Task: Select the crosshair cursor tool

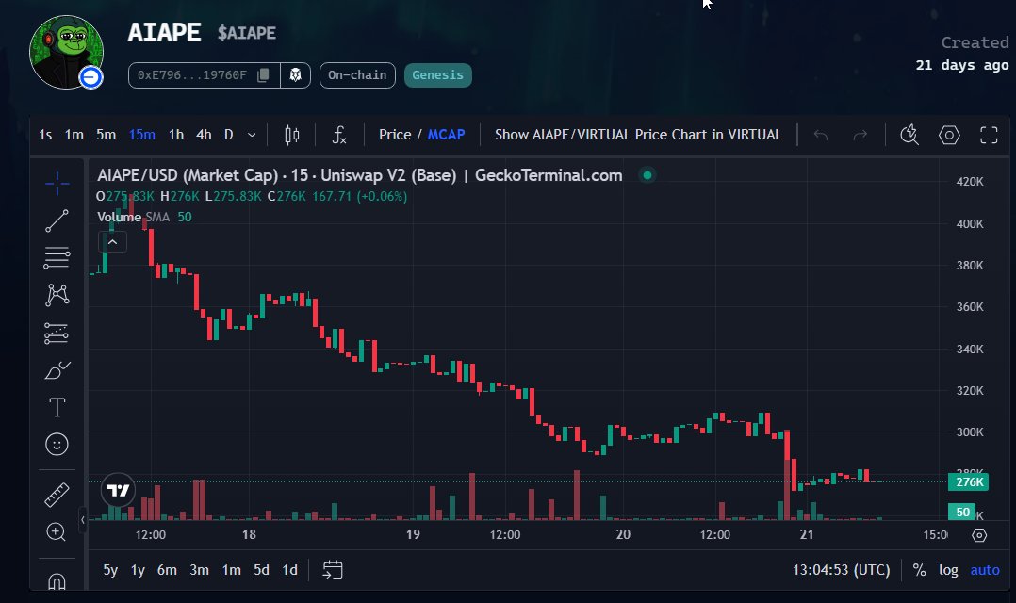Action: coord(57,184)
